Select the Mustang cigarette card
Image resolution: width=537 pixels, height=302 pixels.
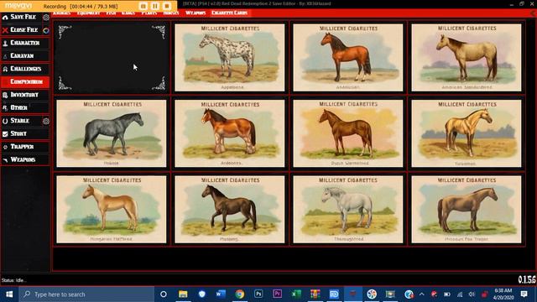(x=229, y=209)
